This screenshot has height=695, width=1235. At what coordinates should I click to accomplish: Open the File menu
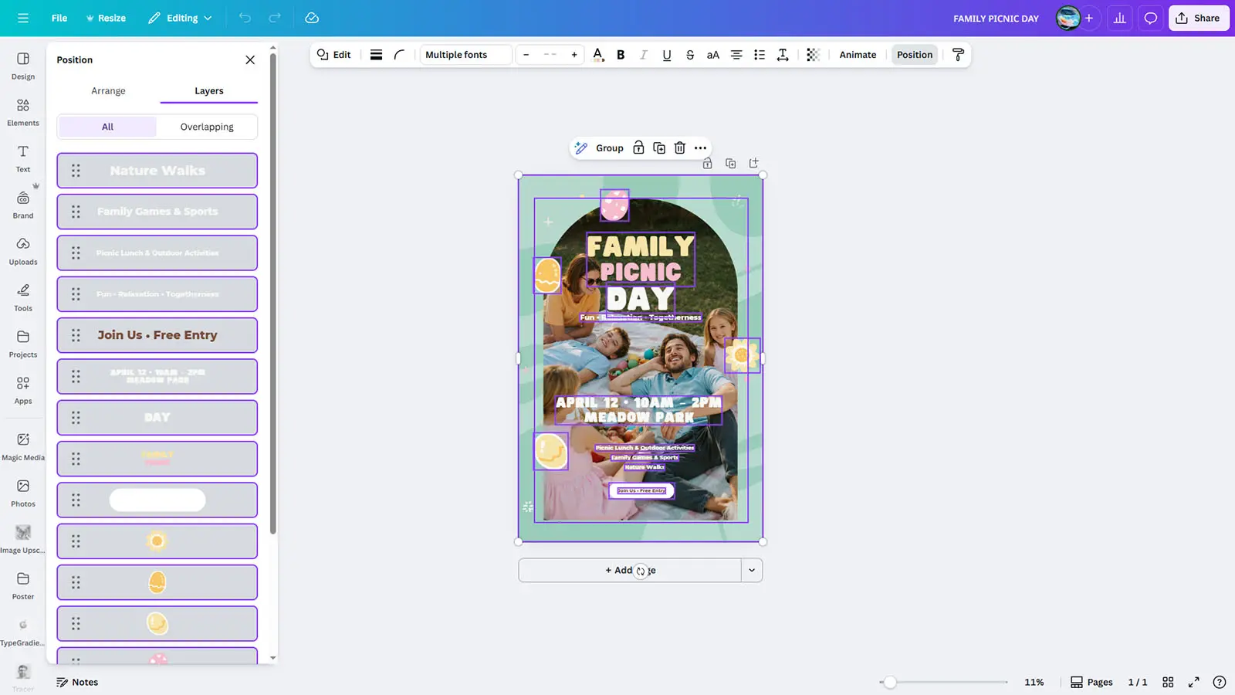59,18
